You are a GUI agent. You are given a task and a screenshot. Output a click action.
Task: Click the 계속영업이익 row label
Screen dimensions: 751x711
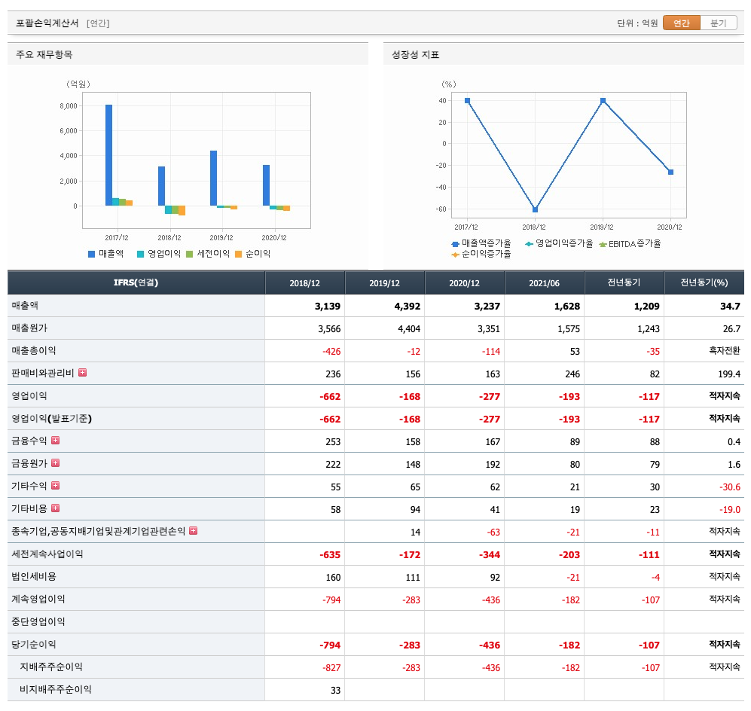[38, 599]
